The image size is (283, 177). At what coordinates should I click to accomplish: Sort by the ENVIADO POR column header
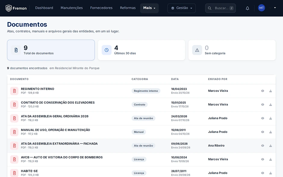tap(218, 79)
